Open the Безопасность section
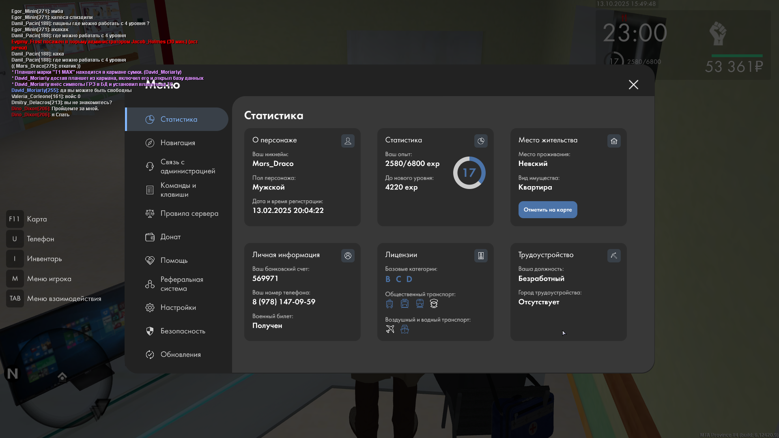Screen dimensions: 779x438 coord(183,331)
